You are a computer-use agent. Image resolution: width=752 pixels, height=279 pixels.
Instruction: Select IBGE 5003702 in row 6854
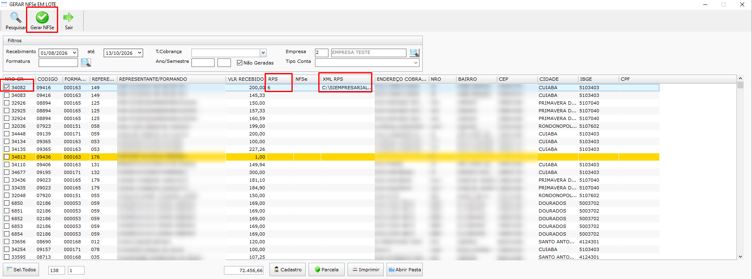[589, 234]
